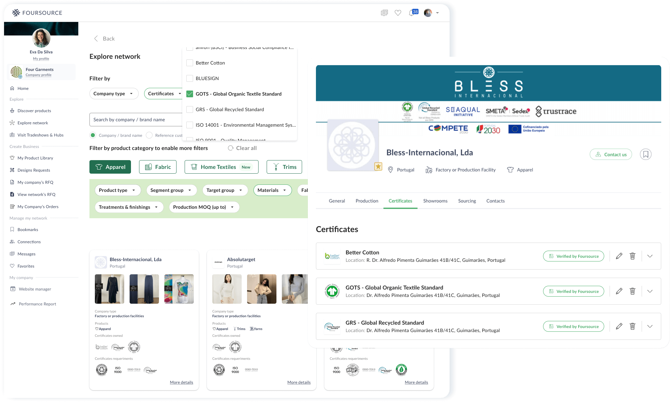Open My Product Library
This screenshot has height=402, width=670.
pyautogui.click(x=35, y=158)
